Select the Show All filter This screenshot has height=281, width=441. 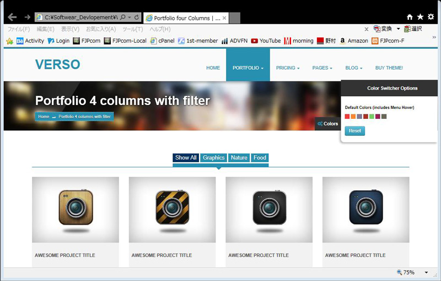pos(186,158)
